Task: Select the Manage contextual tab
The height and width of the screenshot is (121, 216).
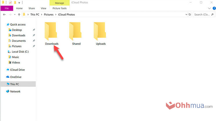Action: click(60, 3)
